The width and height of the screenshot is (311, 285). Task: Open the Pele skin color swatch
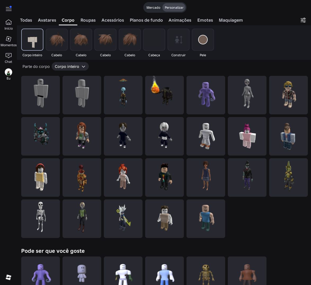point(203,40)
